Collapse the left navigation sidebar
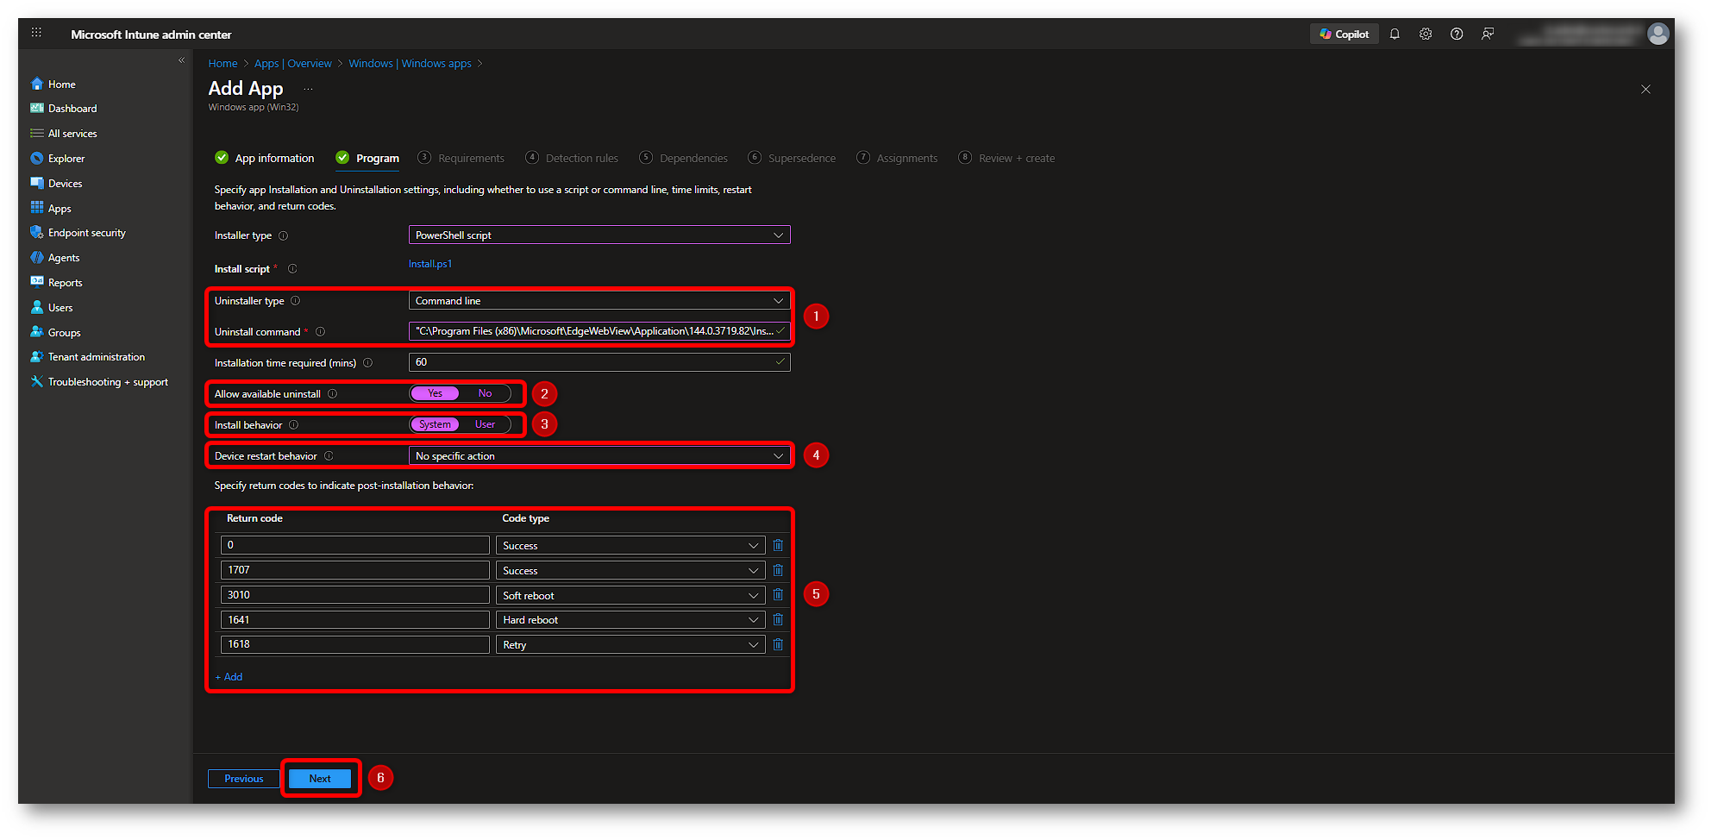1711x840 pixels. [x=181, y=60]
